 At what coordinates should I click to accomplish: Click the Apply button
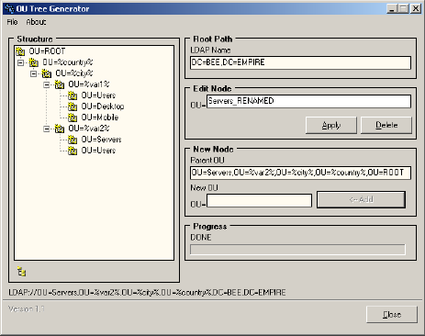coord(331,125)
